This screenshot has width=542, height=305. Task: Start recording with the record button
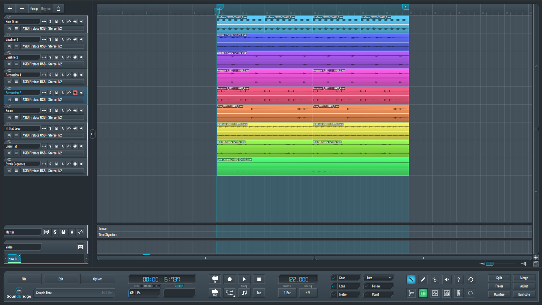pyautogui.click(x=230, y=279)
